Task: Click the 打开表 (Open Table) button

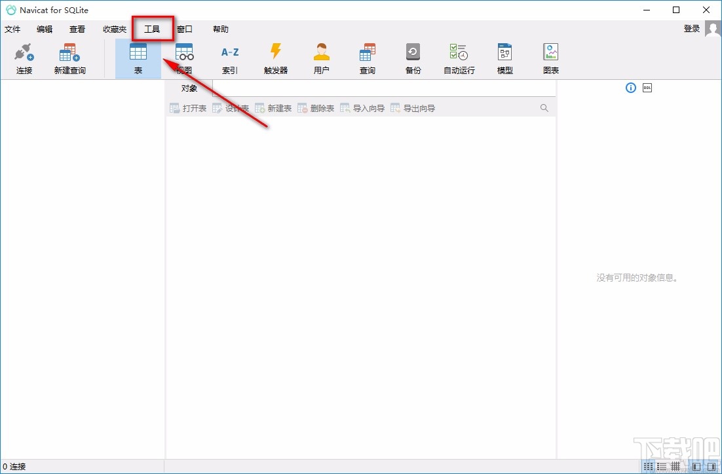Action: 188,108
